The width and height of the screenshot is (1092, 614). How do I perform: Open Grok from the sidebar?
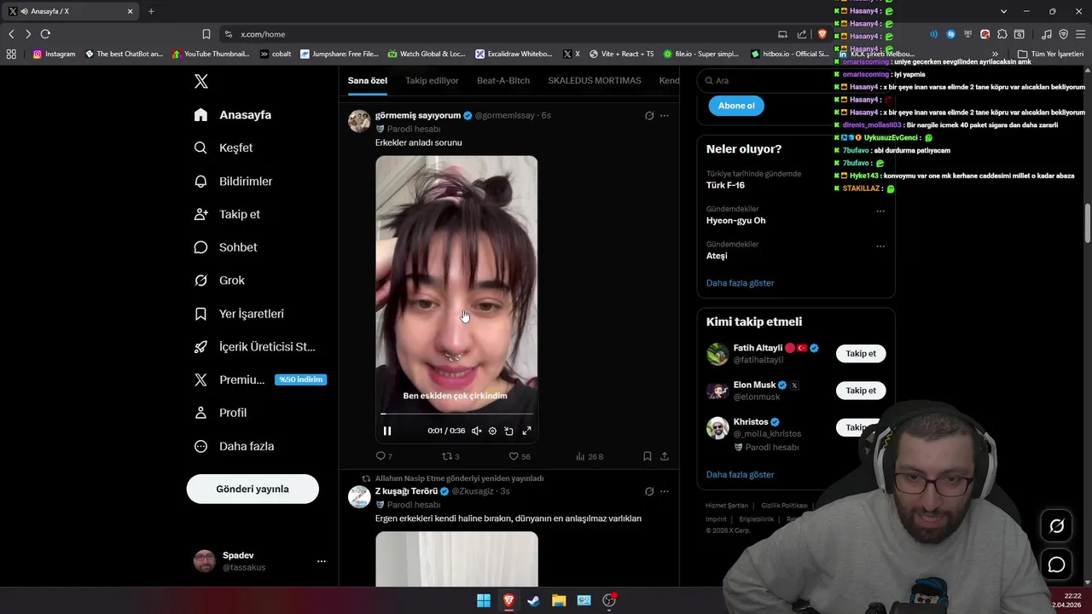(x=219, y=280)
